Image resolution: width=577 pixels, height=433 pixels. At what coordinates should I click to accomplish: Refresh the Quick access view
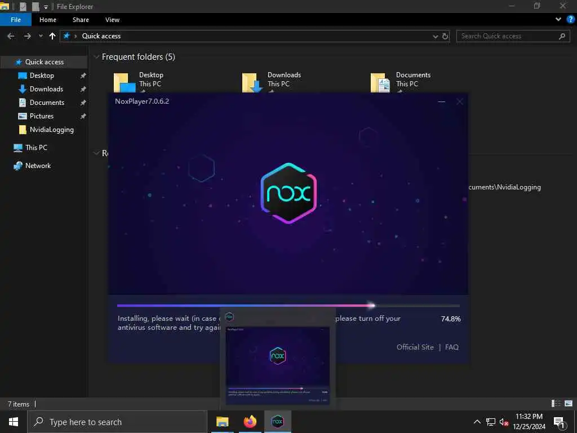[x=445, y=36]
